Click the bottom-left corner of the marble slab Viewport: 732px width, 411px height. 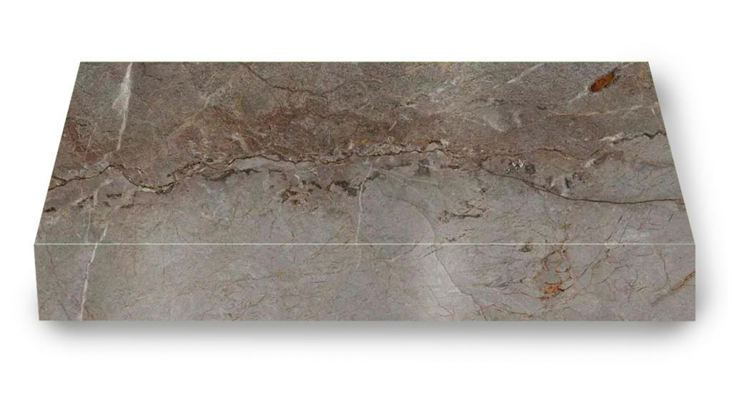(35, 320)
